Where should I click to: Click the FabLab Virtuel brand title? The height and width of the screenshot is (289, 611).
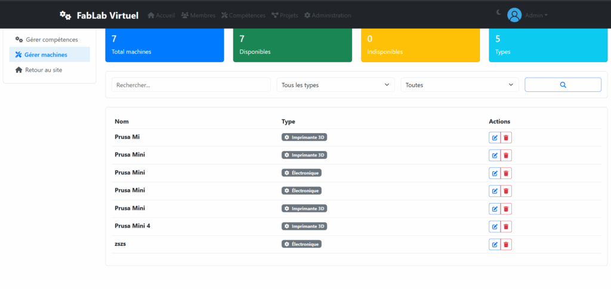click(x=107, y=16)
